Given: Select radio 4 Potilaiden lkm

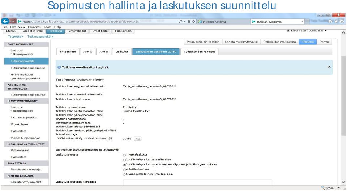Looking at the screenshot, I should (x=124, y=170).
